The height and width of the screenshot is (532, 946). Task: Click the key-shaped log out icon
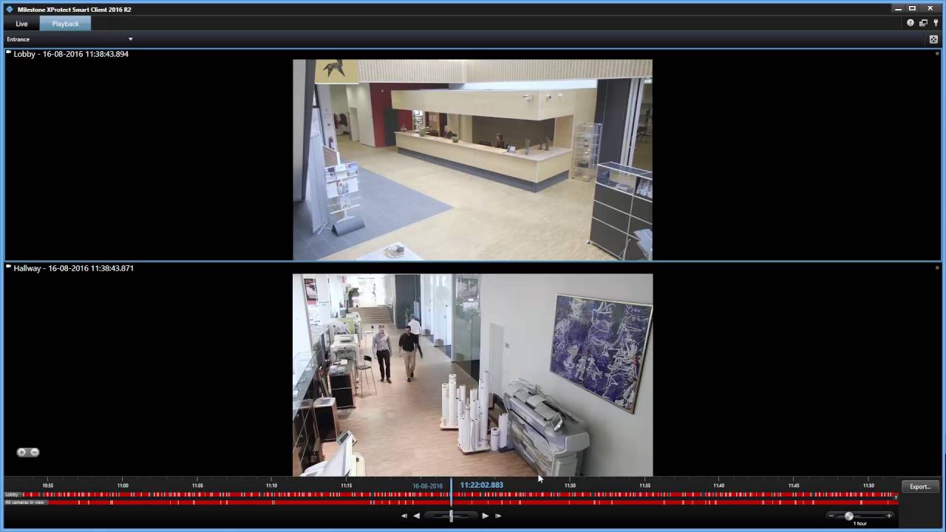click(x=936, y=23)
